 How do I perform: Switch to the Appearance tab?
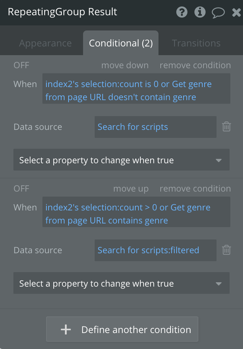coord(45,43)
